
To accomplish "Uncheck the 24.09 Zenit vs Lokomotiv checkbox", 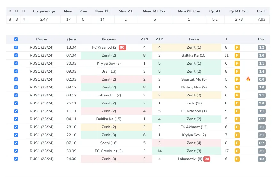I will tap(16, 159).
